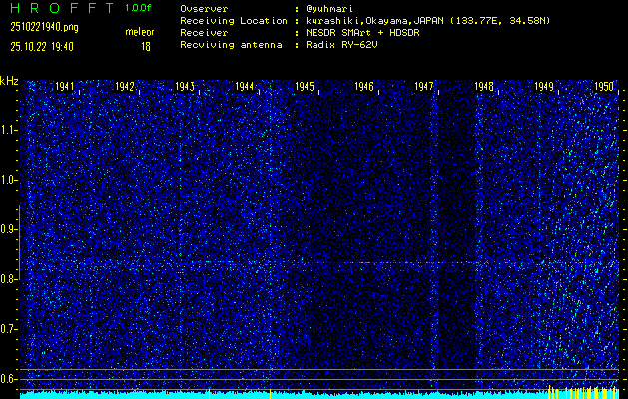Click the Radix RY-62V antenna value
The height and width of the screenshot is (399, 628).
(x=346, y=44)
